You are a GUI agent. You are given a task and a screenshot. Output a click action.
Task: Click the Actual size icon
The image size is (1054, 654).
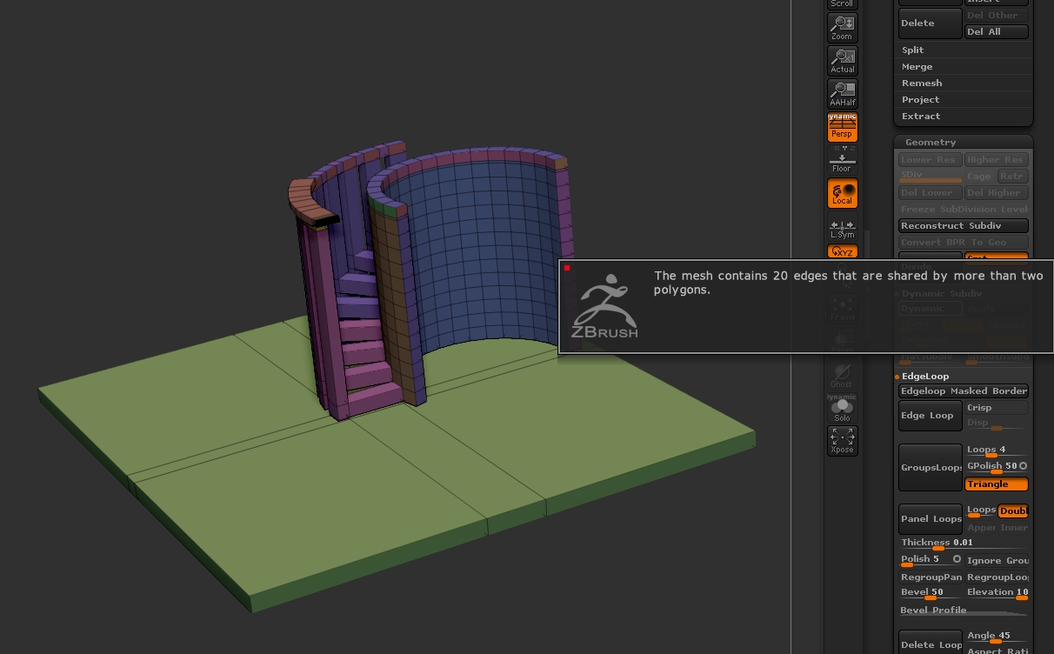coord(842,61)
